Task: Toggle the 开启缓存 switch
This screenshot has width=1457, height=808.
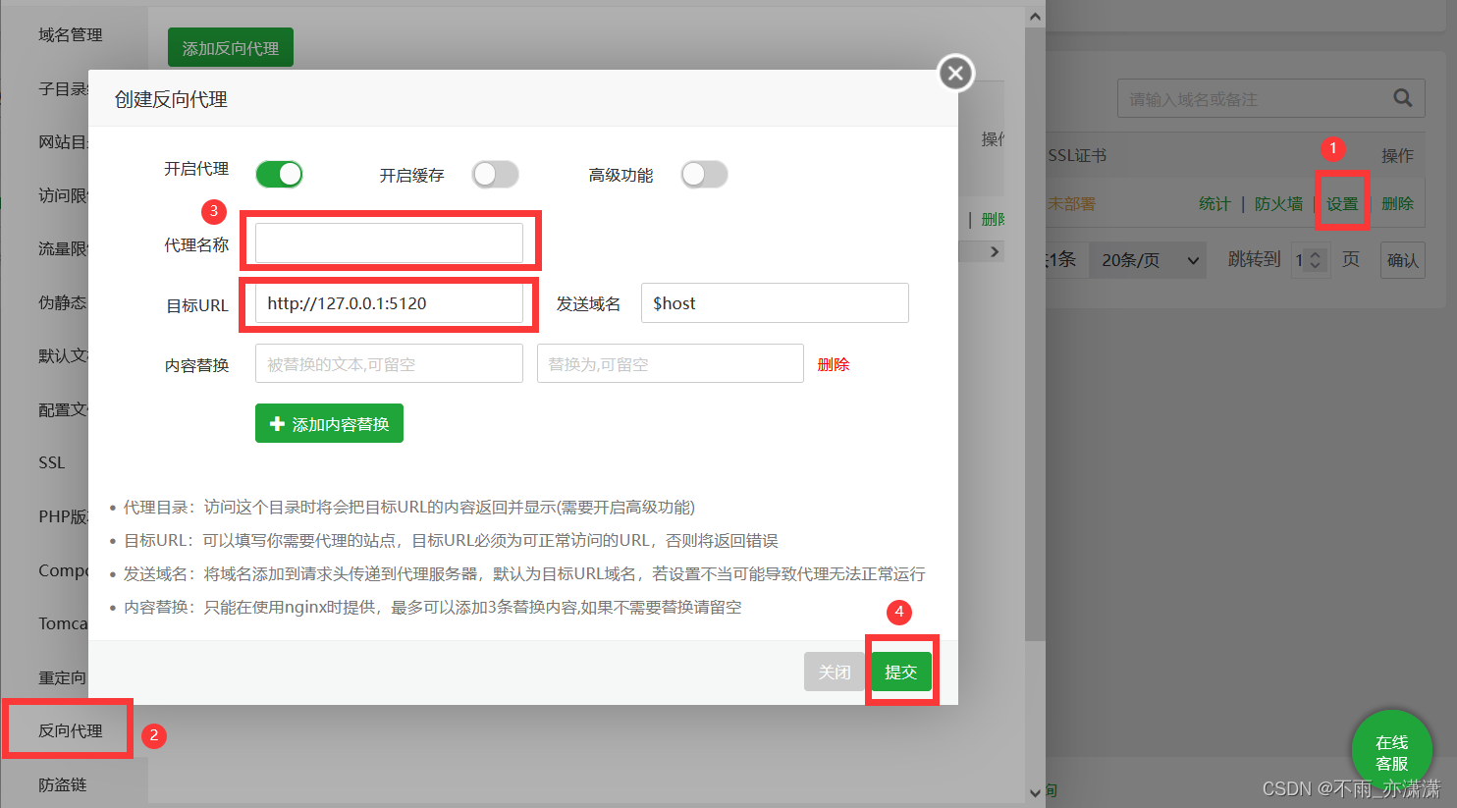Action: (495, 175)
